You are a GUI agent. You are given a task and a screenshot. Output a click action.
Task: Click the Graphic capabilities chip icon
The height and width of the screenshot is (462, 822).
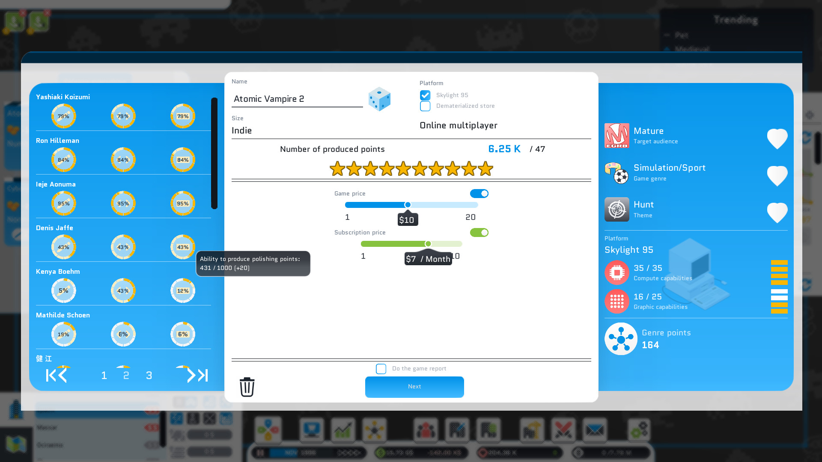click(617, 301)
